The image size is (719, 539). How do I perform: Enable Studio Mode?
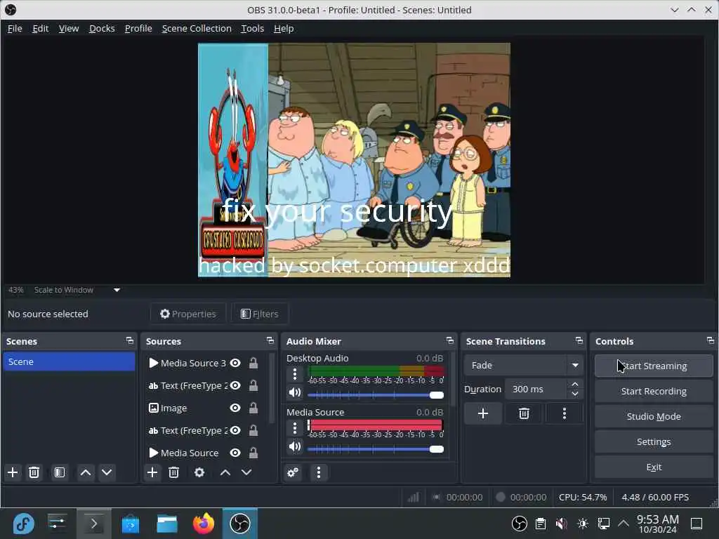coord(654,416)
